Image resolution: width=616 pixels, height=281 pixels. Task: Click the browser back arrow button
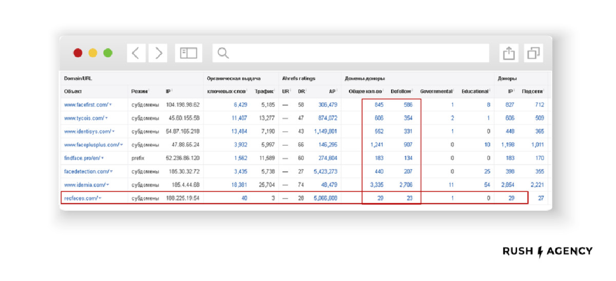pyautogui.click(x=136, y=53)
